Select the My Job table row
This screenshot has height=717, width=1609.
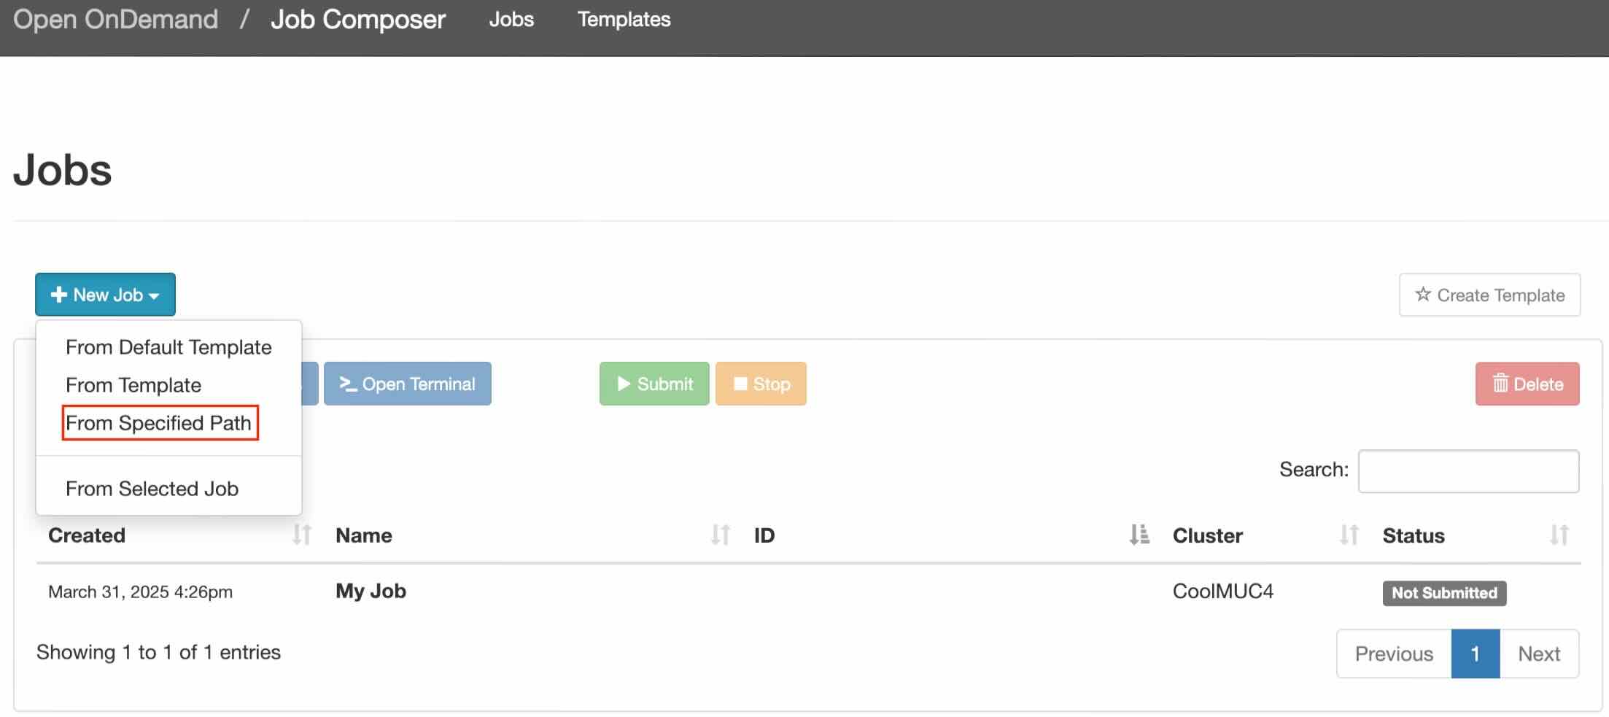point(371,592)
